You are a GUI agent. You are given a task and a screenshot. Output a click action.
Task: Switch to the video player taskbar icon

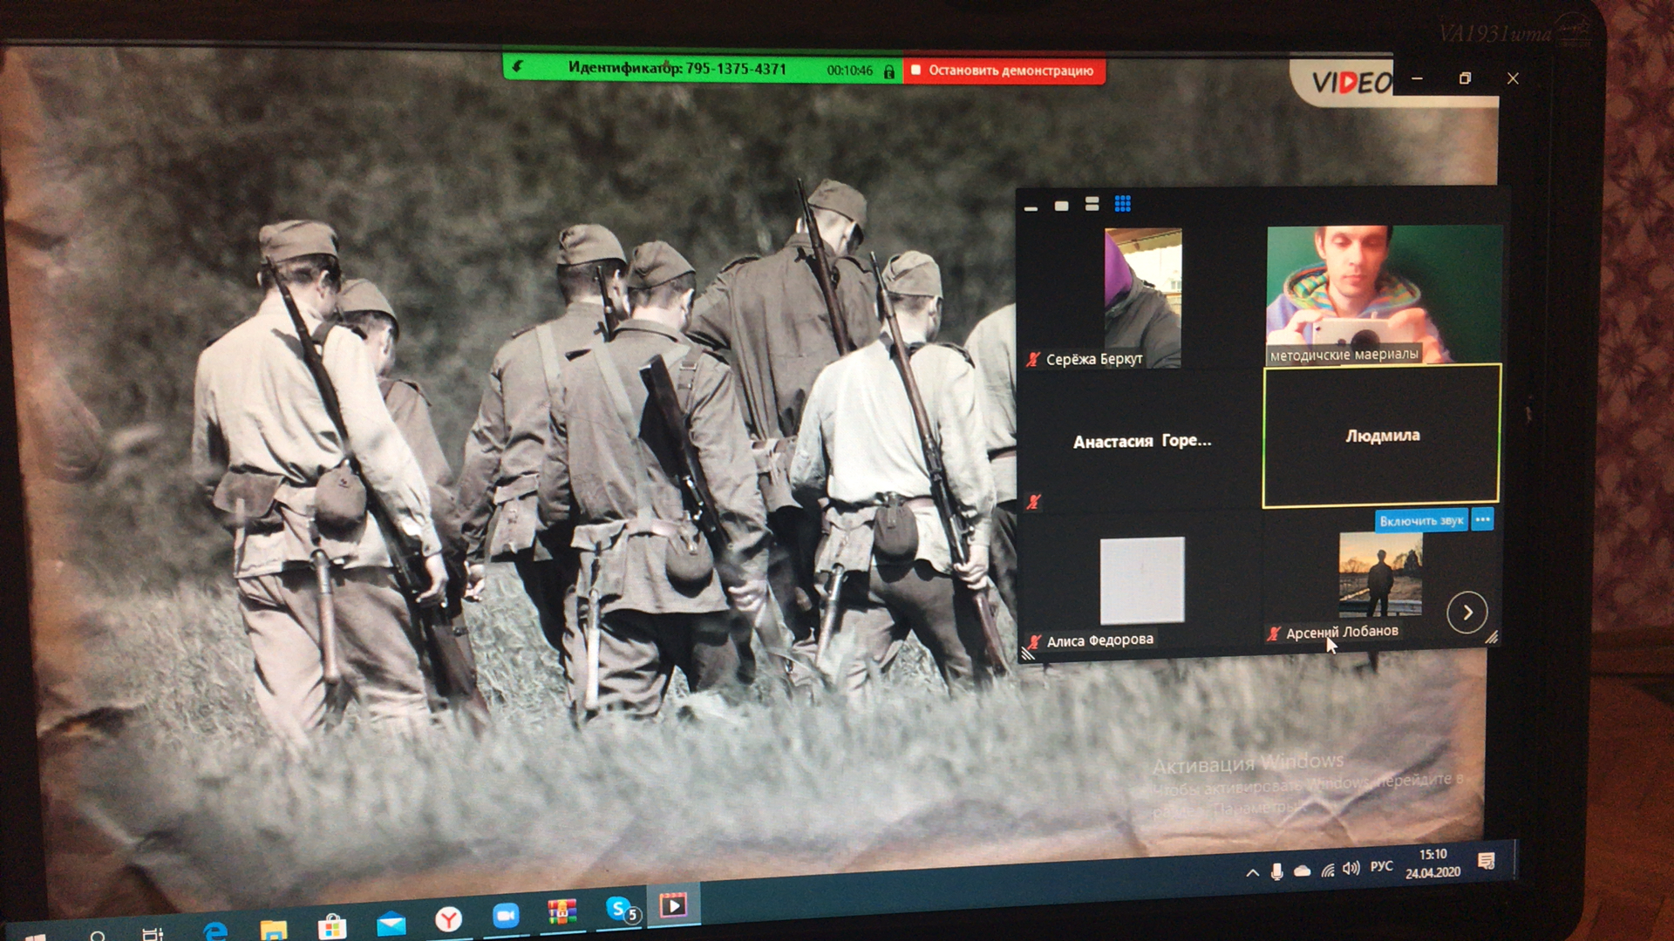(x=673, y=906)
